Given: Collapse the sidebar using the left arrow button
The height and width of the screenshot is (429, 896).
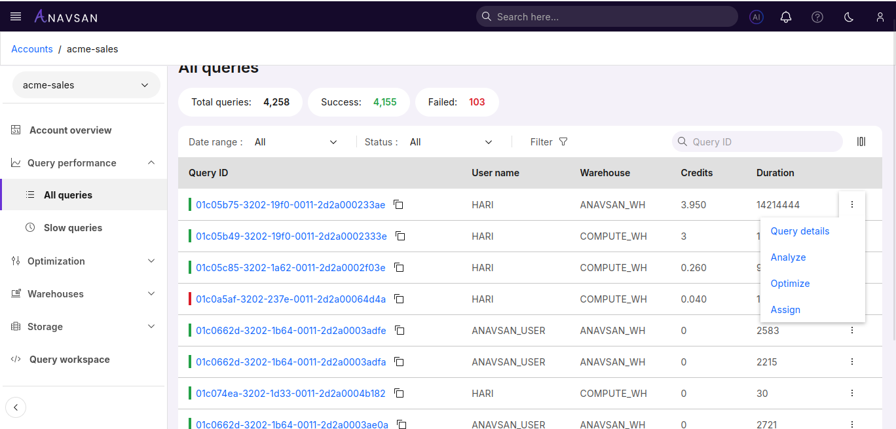Looking at the screenshot, I should coord(16,407).
